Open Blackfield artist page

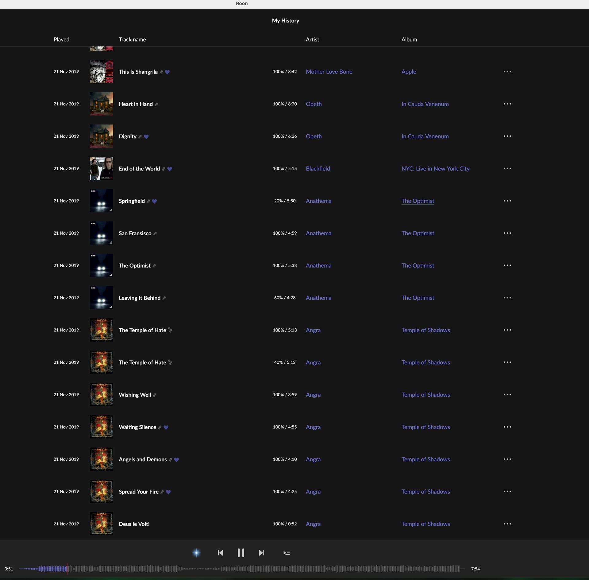tap(318, 168)
